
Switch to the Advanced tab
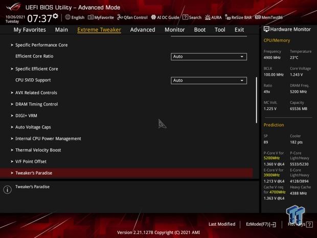pos(143,30)
